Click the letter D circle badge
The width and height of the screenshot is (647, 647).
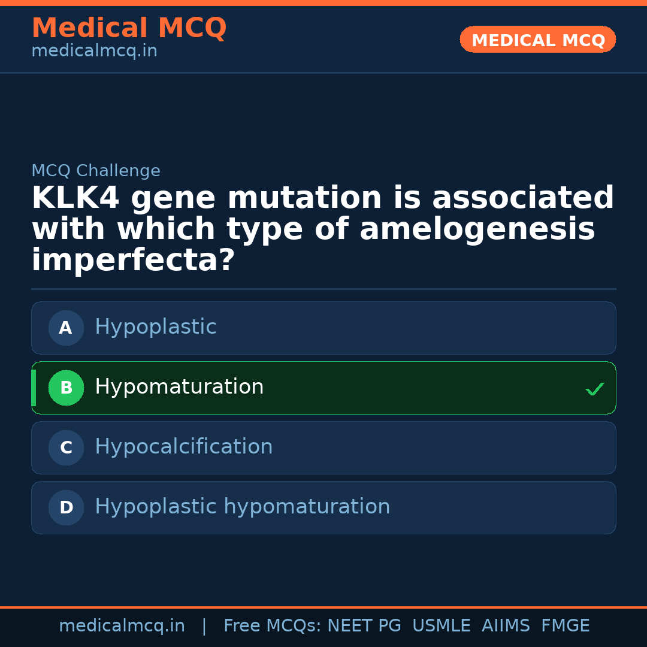pyautogui.click(x=66, y=507)
